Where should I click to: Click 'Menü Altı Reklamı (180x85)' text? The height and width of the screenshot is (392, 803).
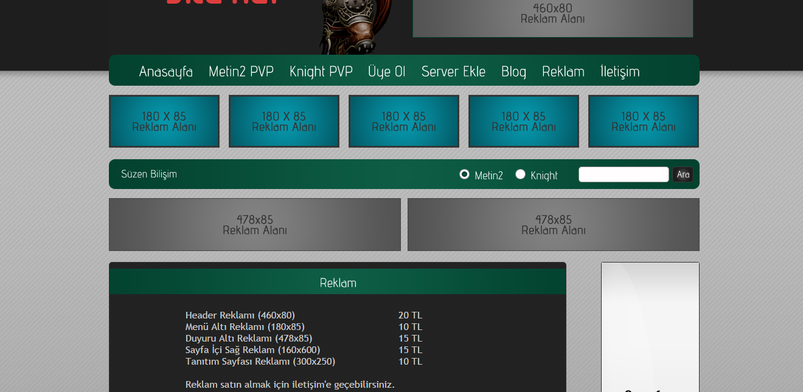[245, 327]
